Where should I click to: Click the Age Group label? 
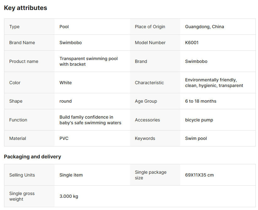click(x=146, y=101)
